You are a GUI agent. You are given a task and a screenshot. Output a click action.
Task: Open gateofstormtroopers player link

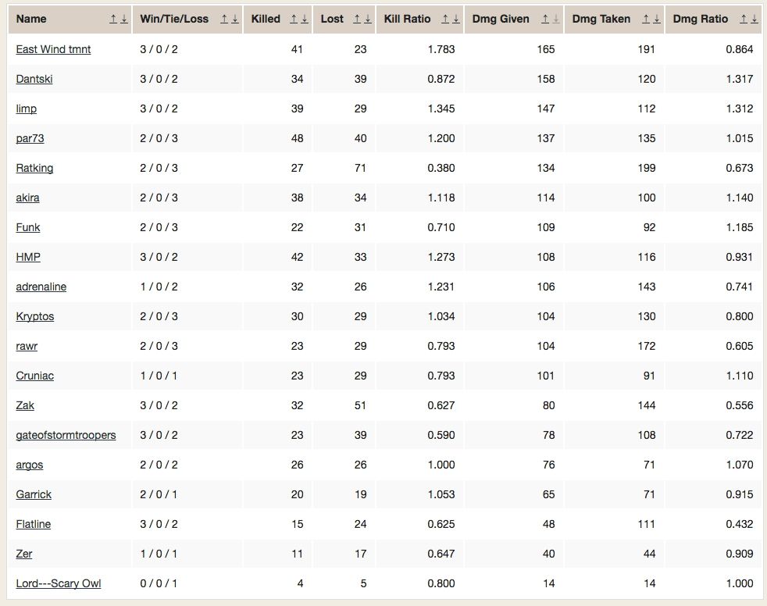(66, 435)
